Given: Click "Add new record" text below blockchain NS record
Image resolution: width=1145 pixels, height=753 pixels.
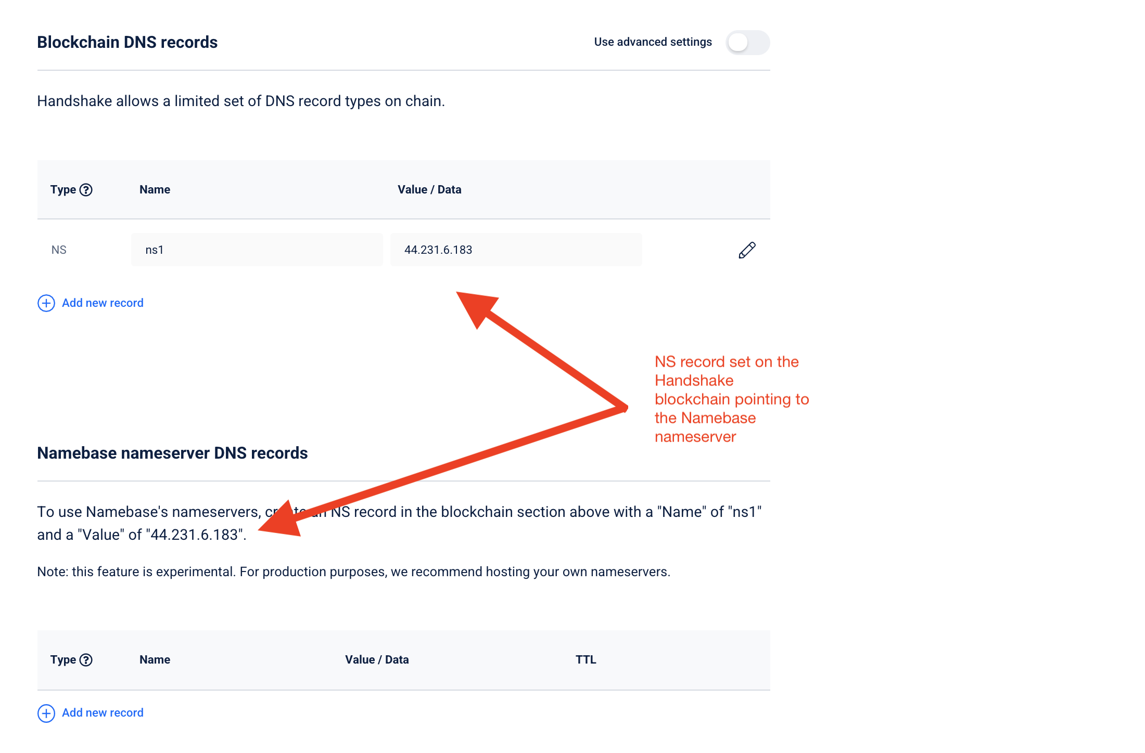Looking at the screenshot, I should click(103, 303).
